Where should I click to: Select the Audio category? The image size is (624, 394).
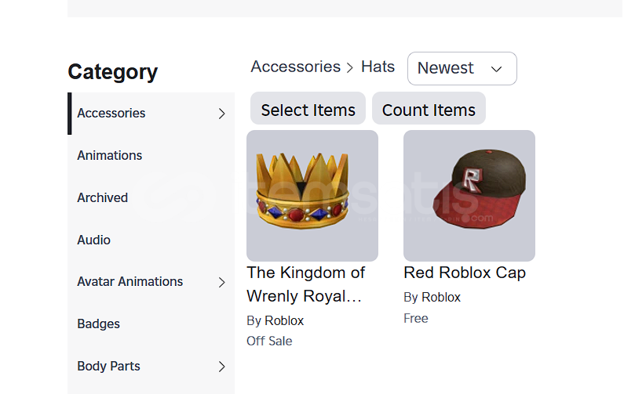[94, 240]
